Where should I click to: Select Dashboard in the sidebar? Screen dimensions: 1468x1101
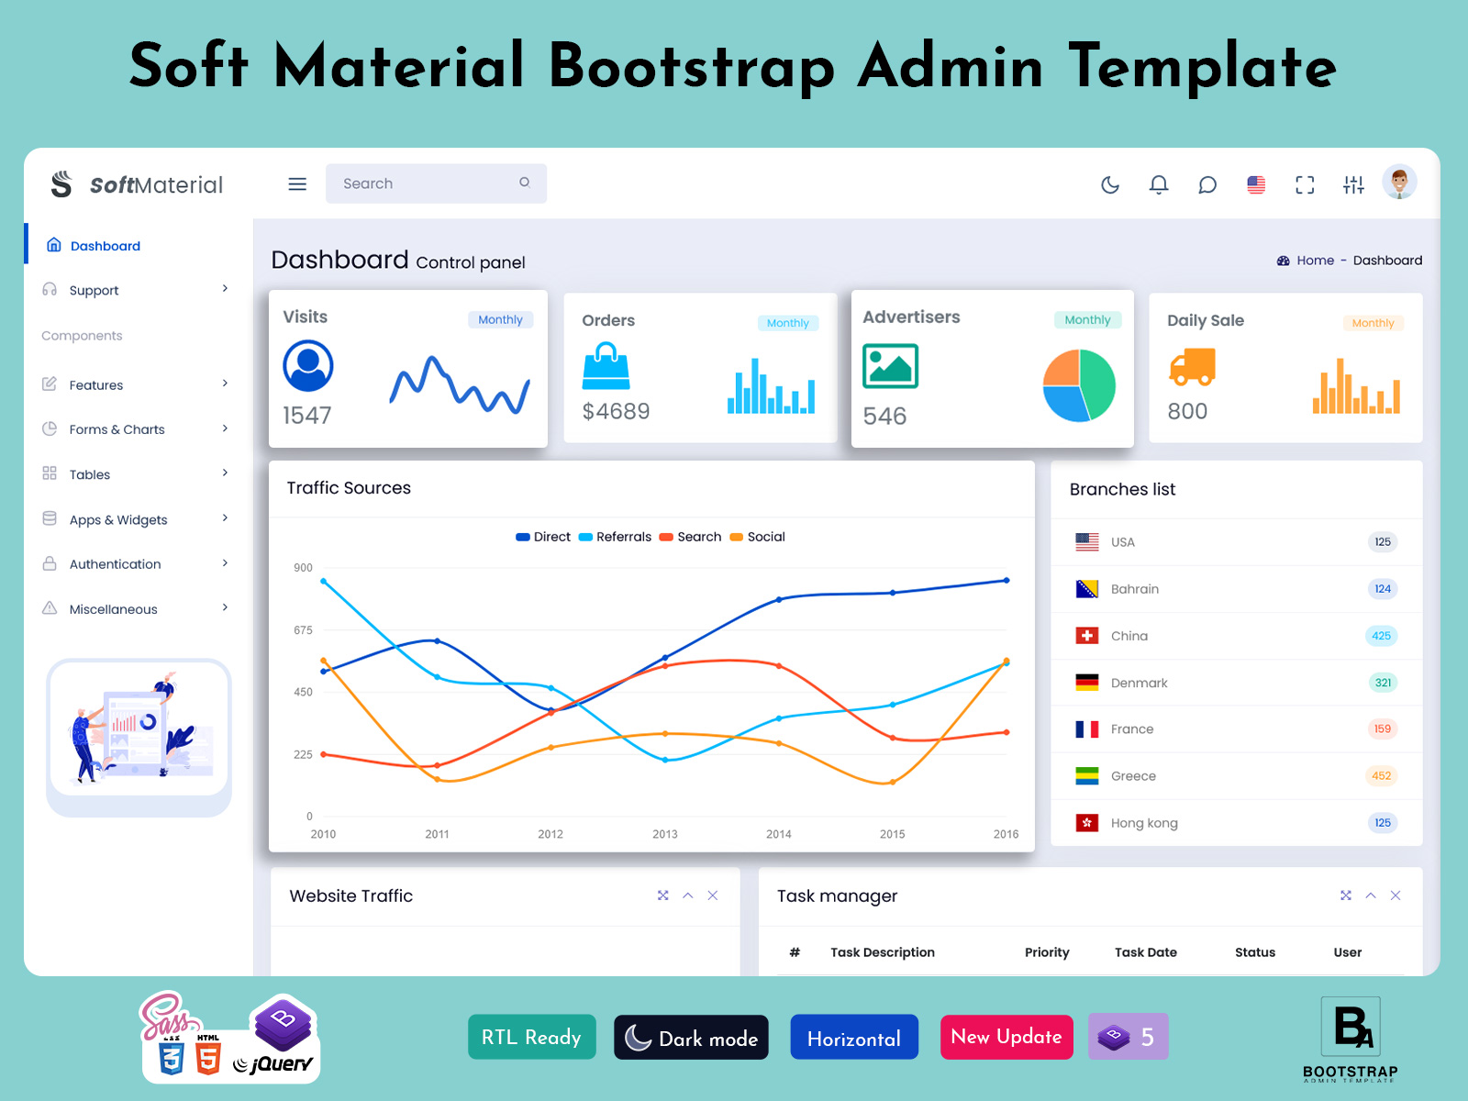point(105,245)
